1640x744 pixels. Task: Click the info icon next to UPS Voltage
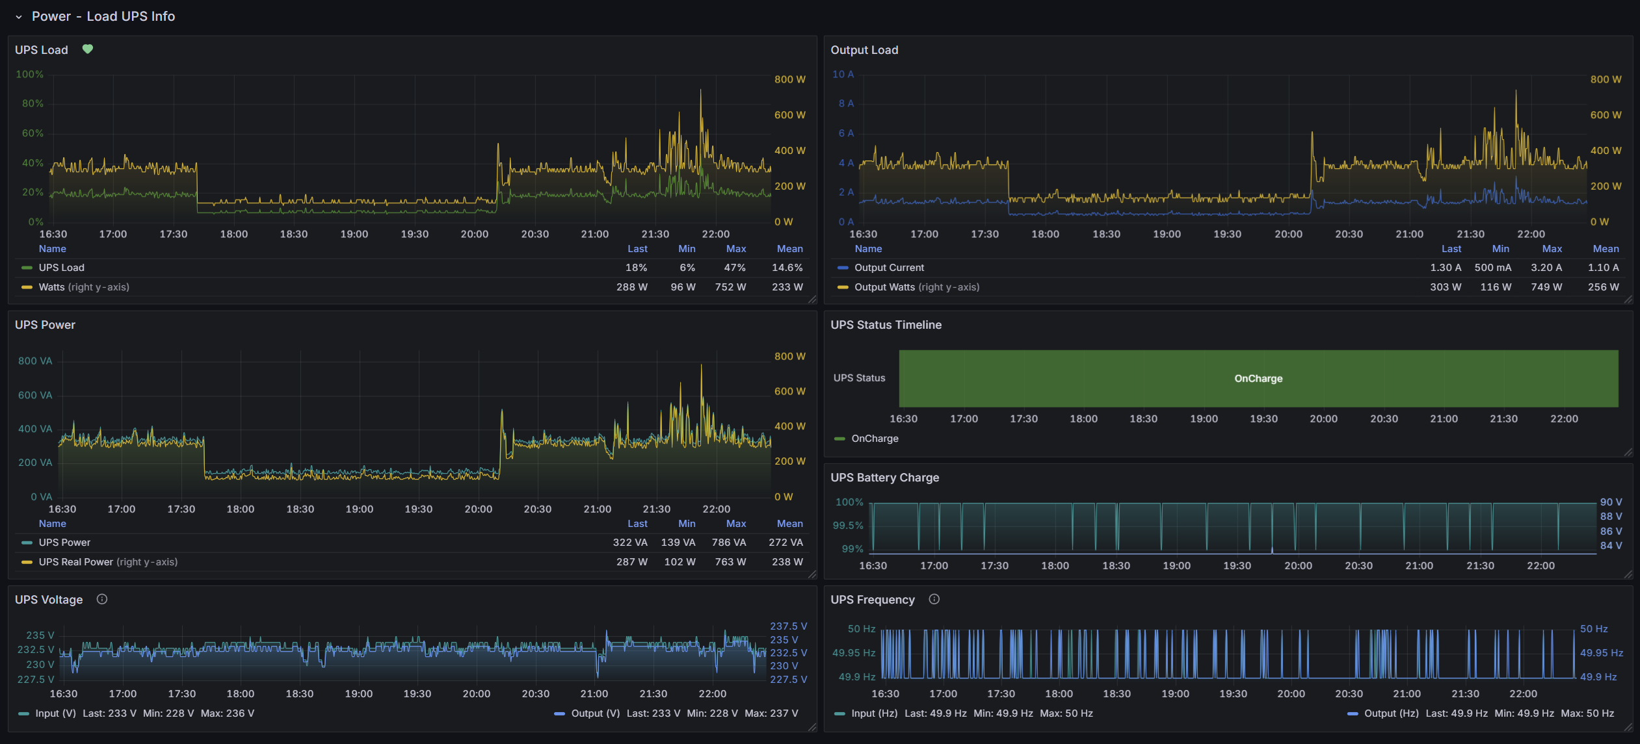102,599
